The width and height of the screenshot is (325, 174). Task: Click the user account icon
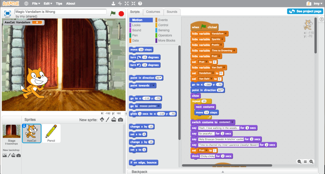309,3
